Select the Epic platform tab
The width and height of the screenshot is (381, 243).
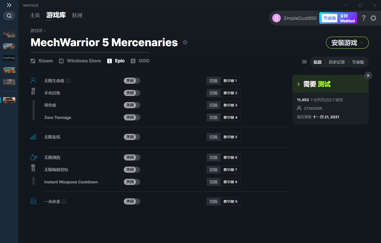(116, 61)
